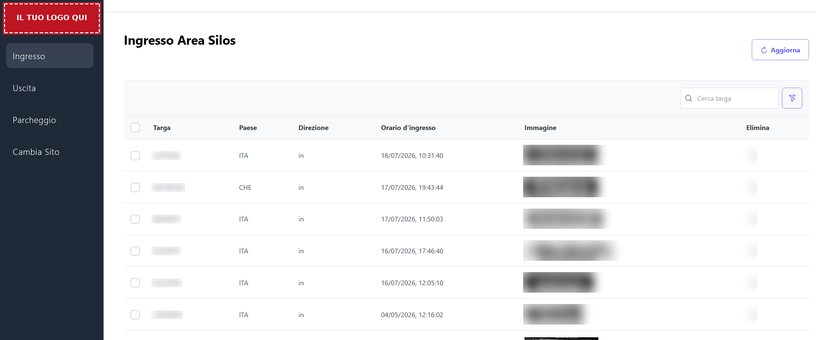Check the row dated 18/07/2026, 10:31:40
The image size is (816, 340).
coord(135,156)
